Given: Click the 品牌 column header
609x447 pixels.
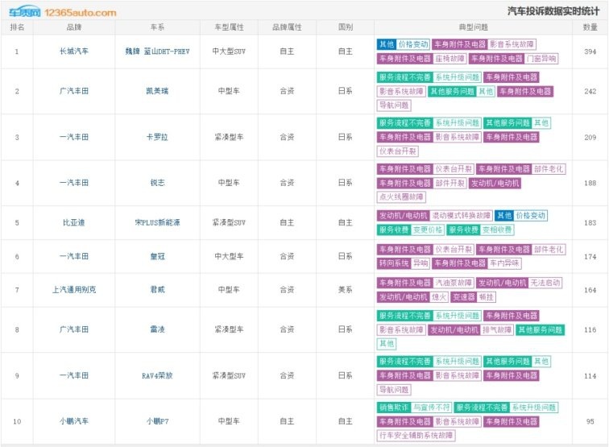Looking at the screenshot, I should pyautogui.click(x=74, y=27).
